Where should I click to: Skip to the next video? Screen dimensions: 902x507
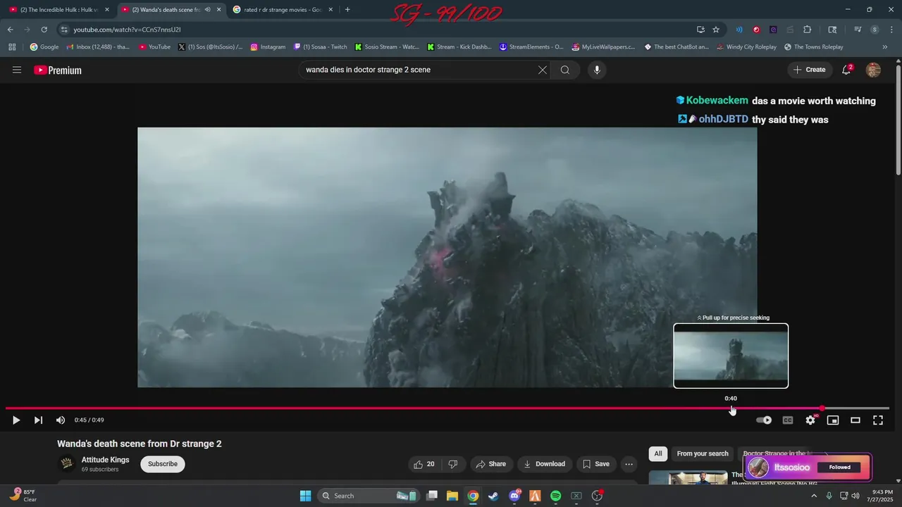point(38,420)
